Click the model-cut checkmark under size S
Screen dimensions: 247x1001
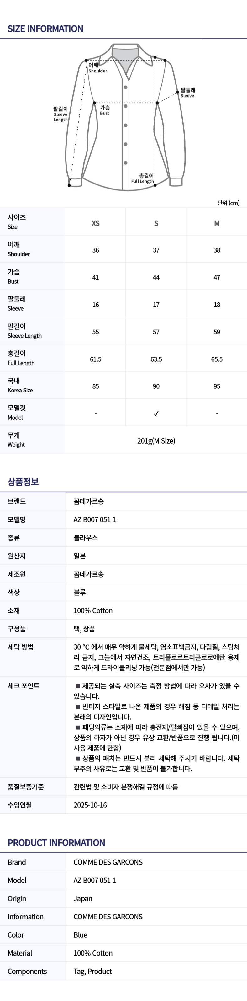tap(156, 413)
